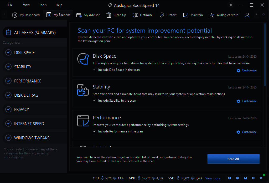Click the floppy disk save icon
The height and width of the screenshot is (183, 269).
(245, 178)
